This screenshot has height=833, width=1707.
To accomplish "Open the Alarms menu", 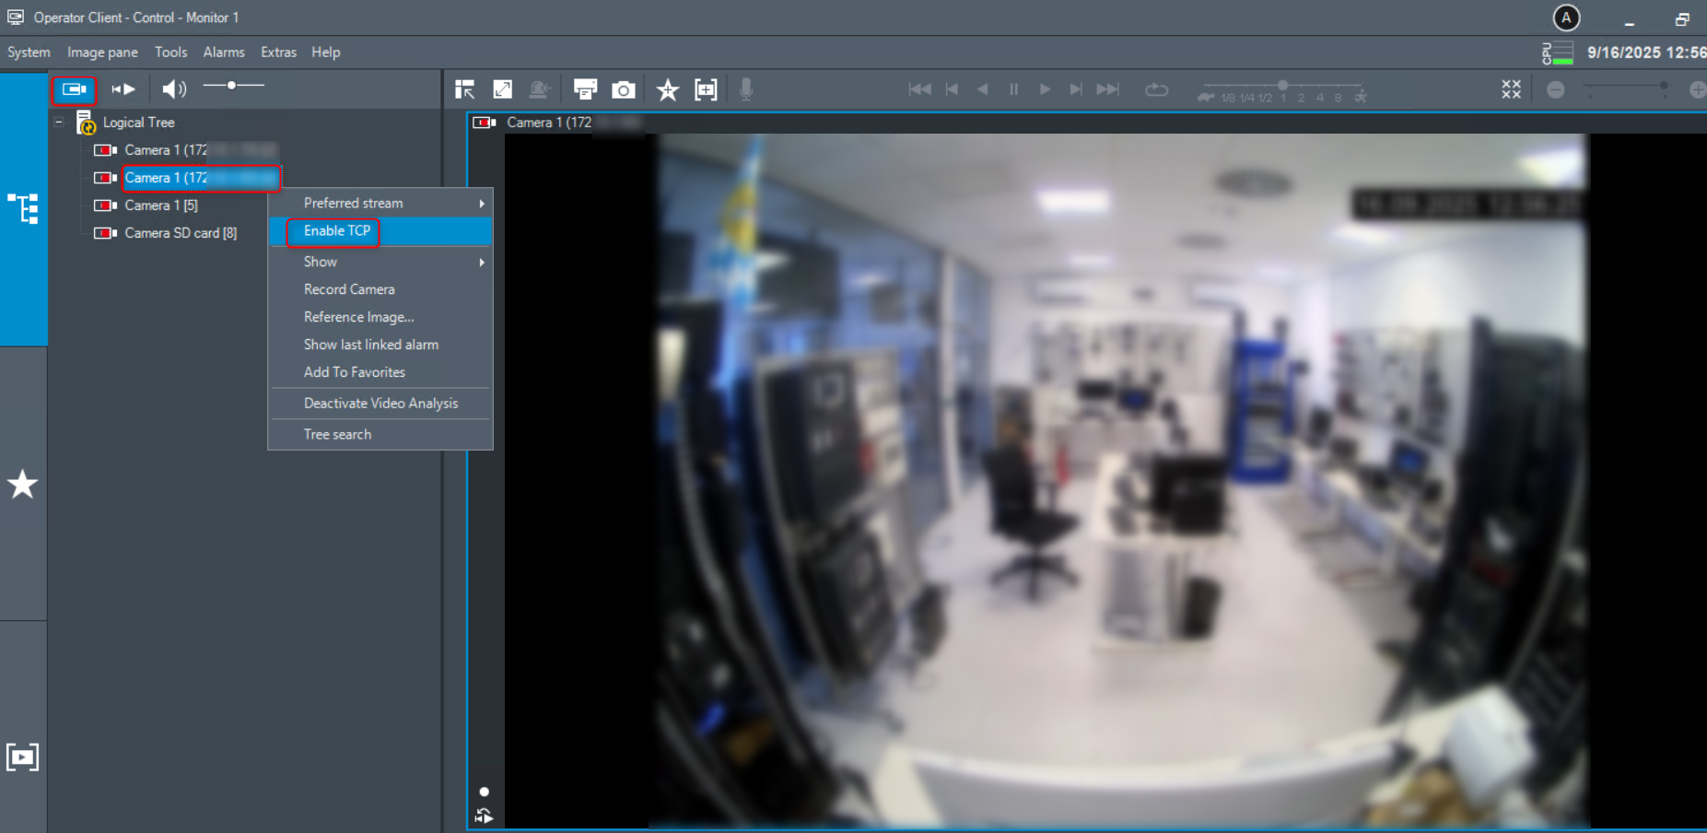I will coord(224,53).
